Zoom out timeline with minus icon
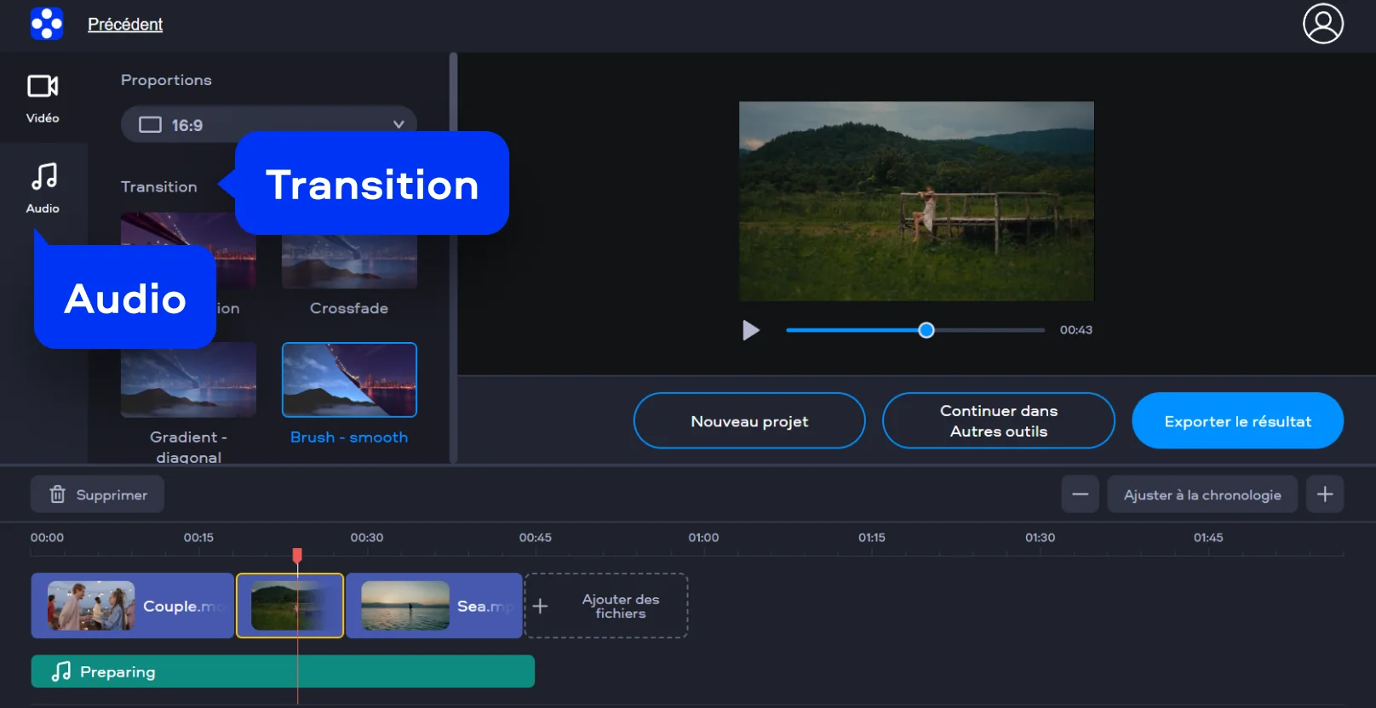 (1080, 494)
